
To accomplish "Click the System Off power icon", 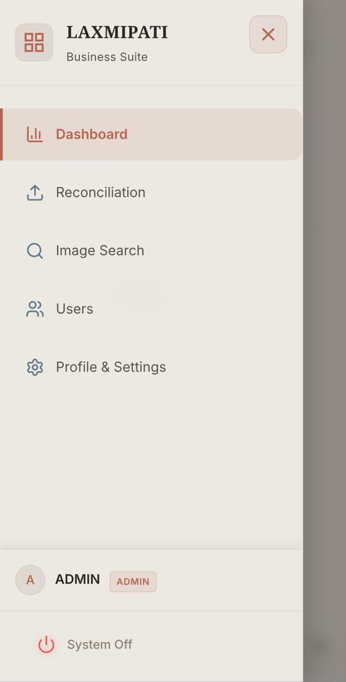I will [45, 644].
